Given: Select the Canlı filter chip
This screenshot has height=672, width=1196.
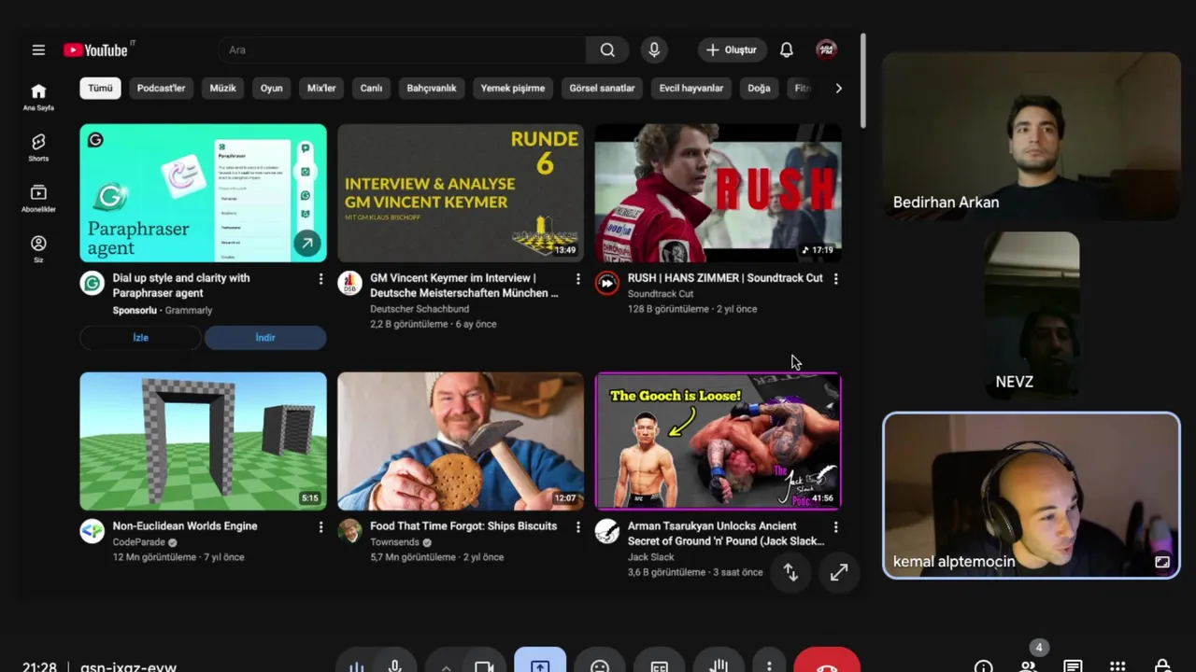Looking at the screenshot, I should 371,88.
